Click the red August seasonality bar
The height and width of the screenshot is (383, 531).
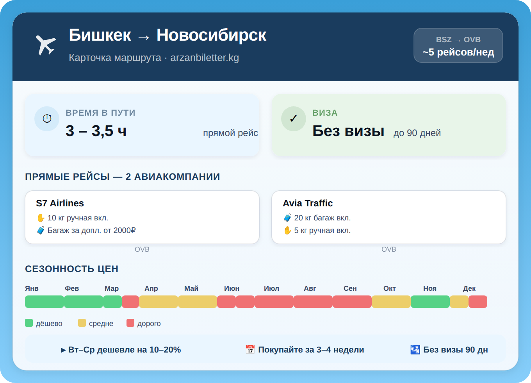(x=312, y=302)
